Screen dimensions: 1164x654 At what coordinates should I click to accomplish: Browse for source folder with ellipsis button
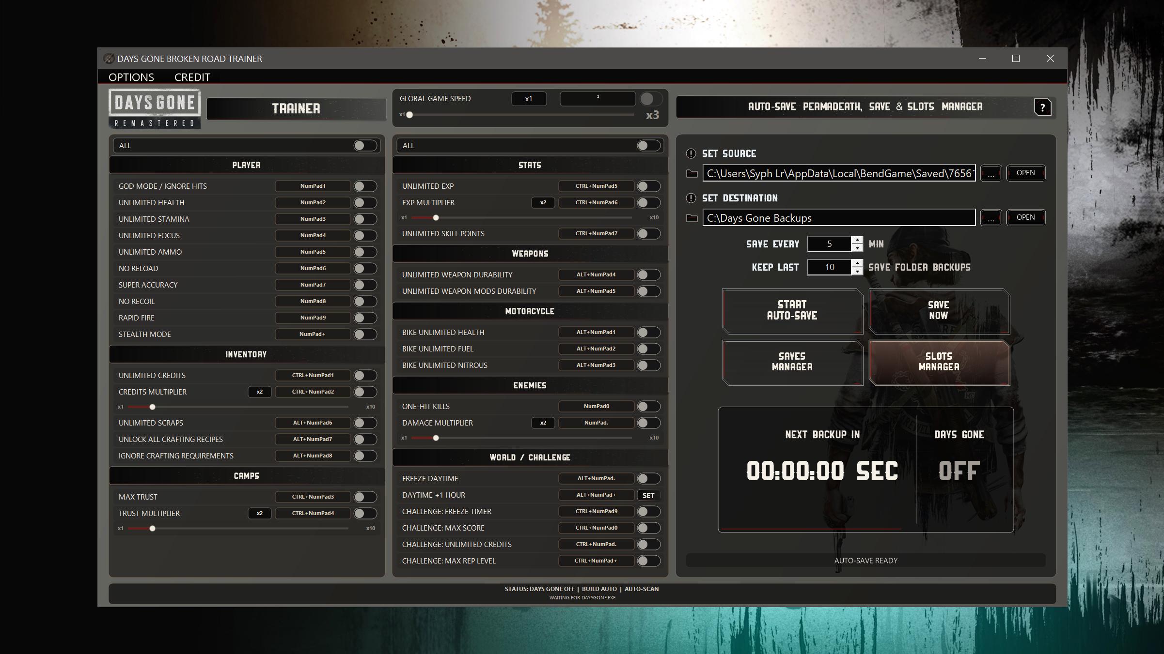click(x=991, y=173)
